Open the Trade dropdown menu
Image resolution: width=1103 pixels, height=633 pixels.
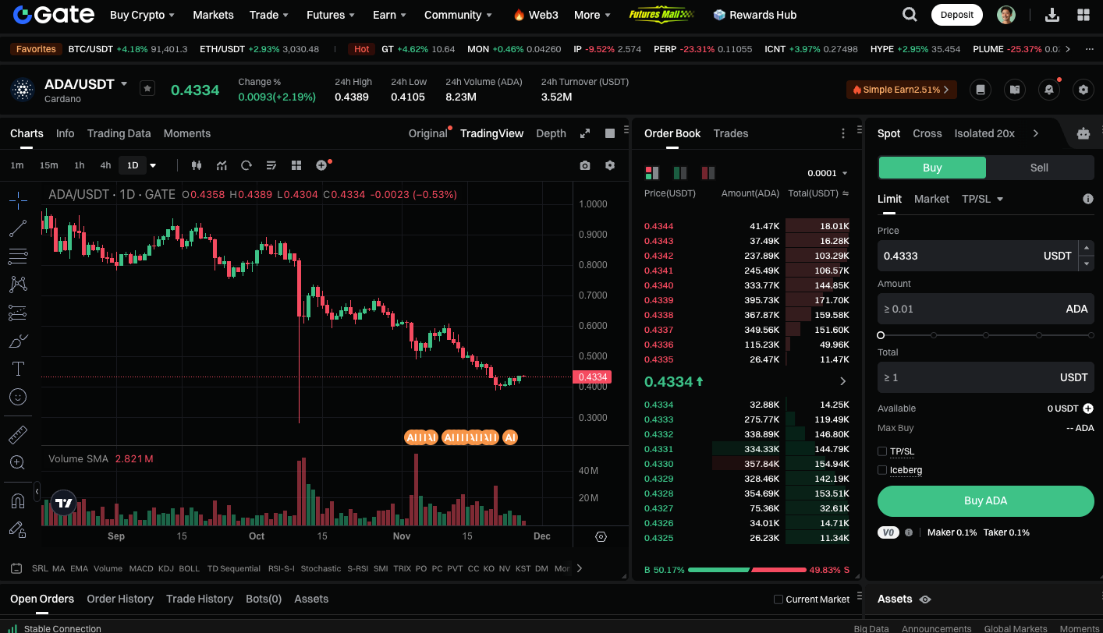pyautogui.click(x=269, y=15)
